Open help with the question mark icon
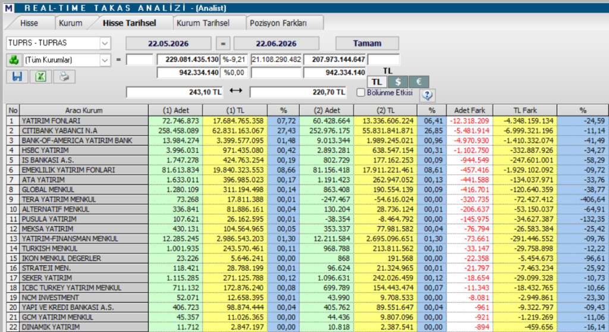Screen dimensions: 609x332 click(427, 95)
